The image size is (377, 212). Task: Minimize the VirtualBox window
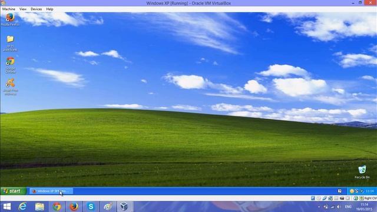[x=353, y=3]
